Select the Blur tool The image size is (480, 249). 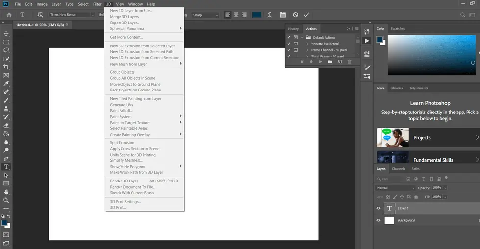[6, 142]
